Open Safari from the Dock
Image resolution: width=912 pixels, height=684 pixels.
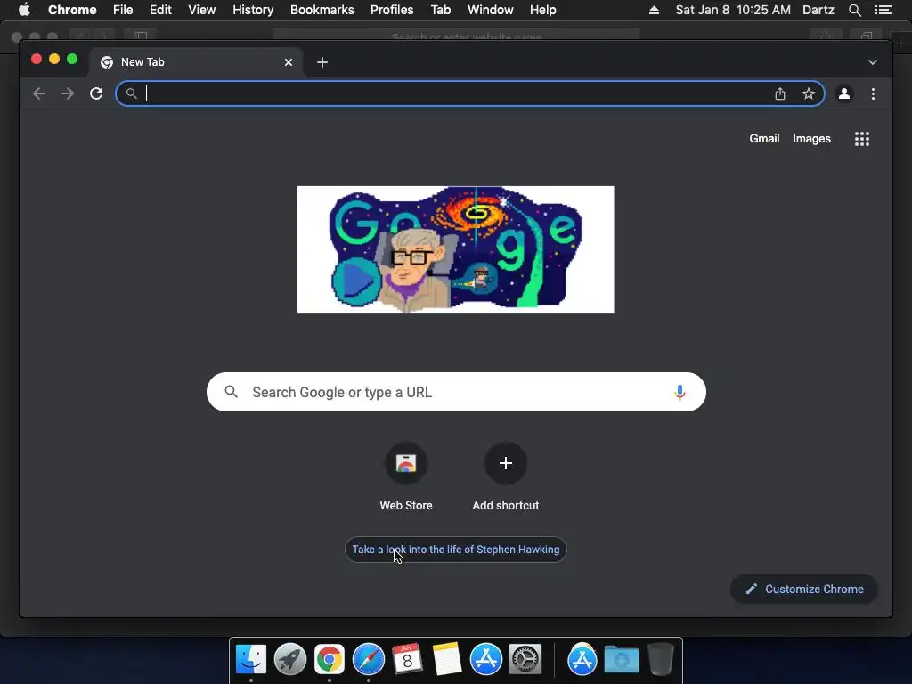click(369, 660)
